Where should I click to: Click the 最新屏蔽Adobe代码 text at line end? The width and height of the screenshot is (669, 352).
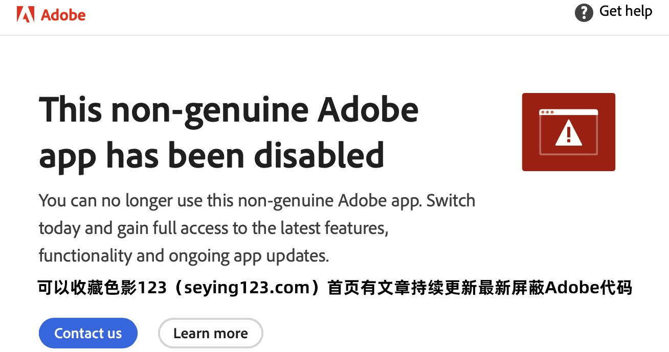555,288
